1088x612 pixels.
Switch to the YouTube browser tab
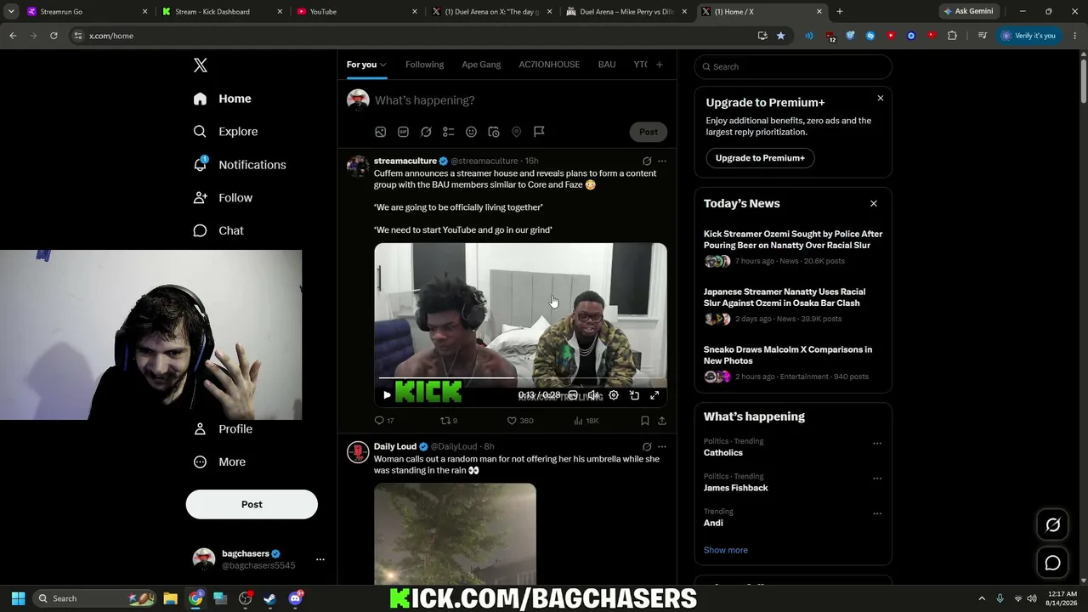tap(357, 11)
